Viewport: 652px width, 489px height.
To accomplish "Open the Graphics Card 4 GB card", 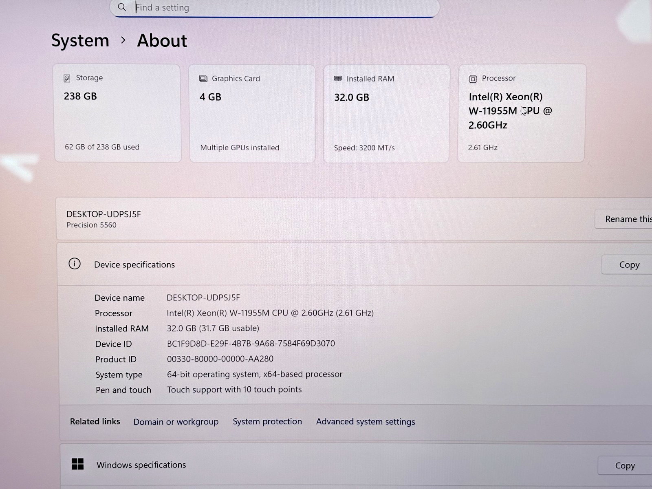I will click(x=252, y=114).
